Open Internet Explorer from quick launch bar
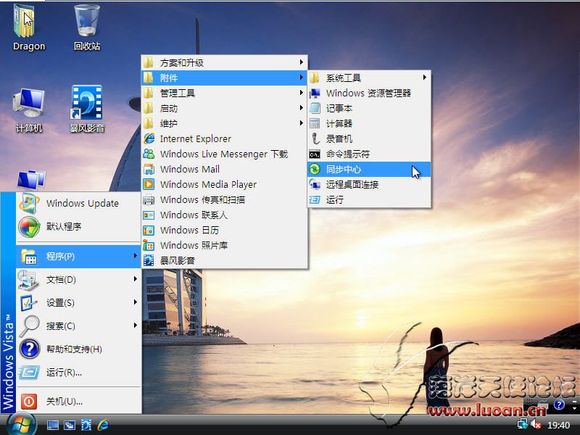The image size is (580, 435). [103, 425]
